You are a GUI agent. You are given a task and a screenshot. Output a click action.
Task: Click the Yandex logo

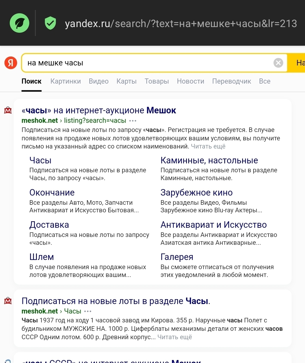11,63
